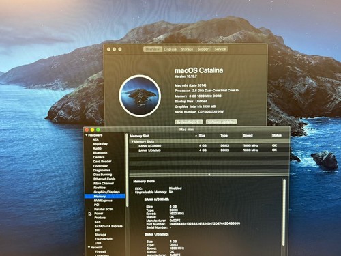Click the Serial Number line in About This Mac
The image size is (341, 256).
199,112
